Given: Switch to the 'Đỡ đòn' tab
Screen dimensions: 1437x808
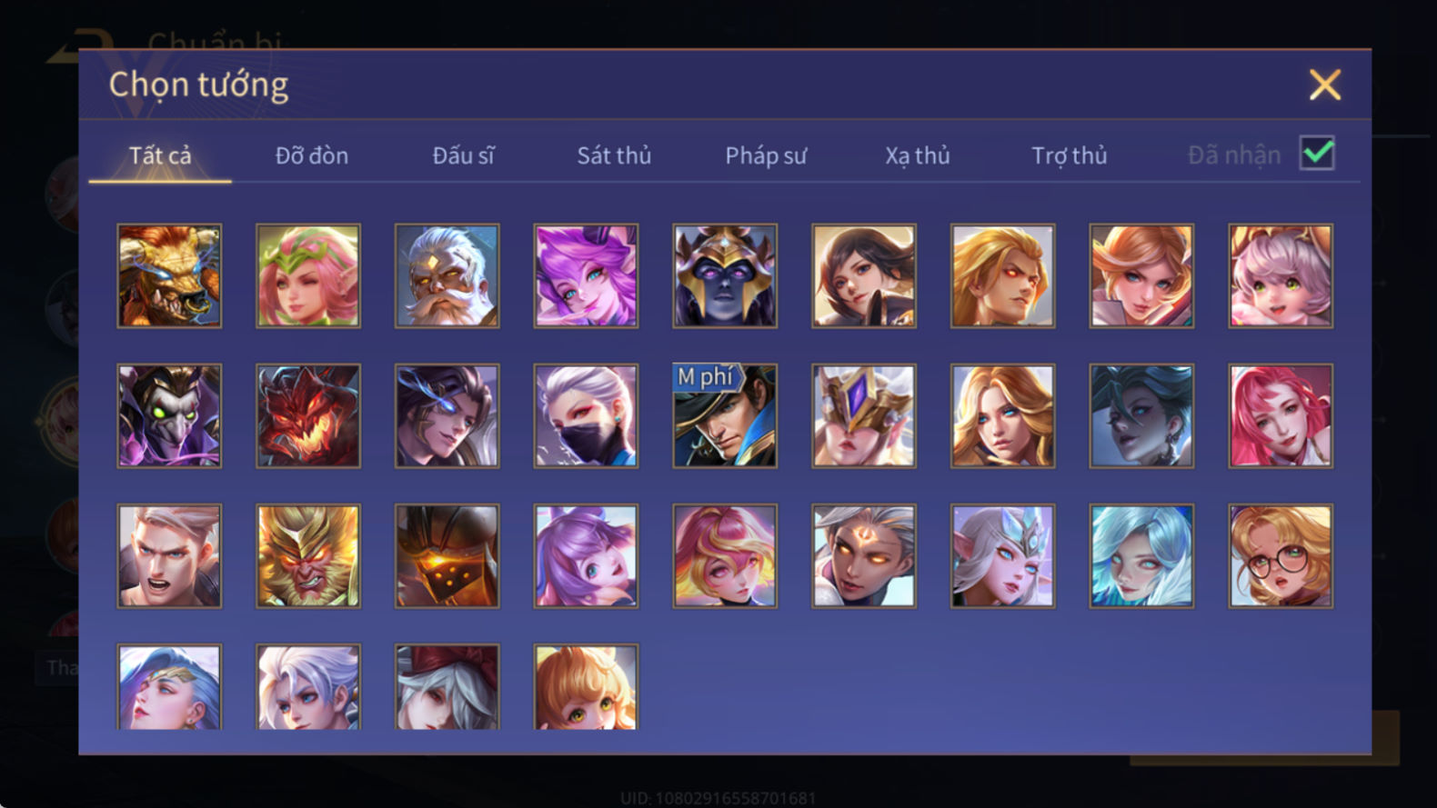Looking at the screenshot, I should pyautogui.click(x=312, y=155).
